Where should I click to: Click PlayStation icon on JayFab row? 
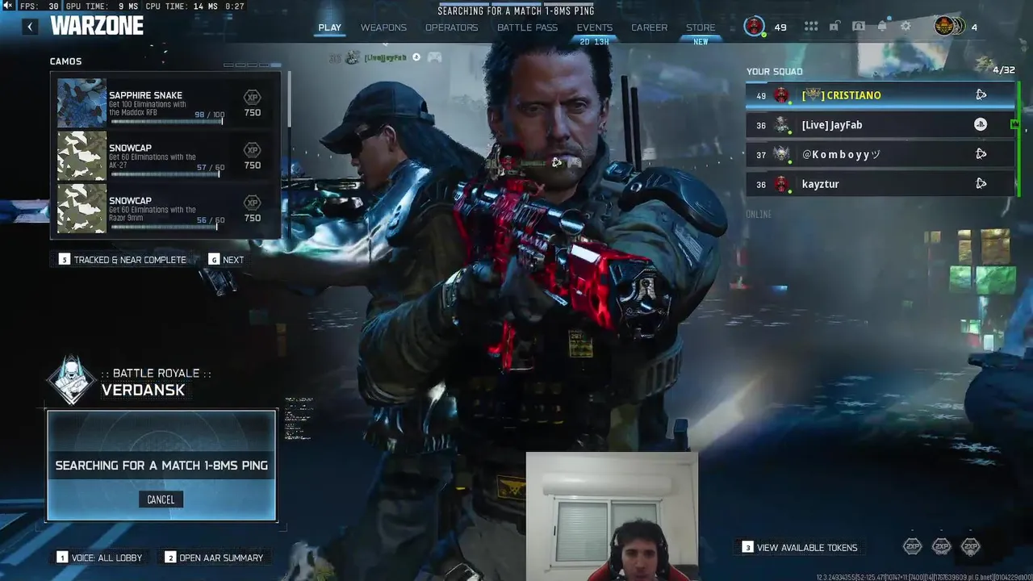pyautogui.click(x=980, y=124)
